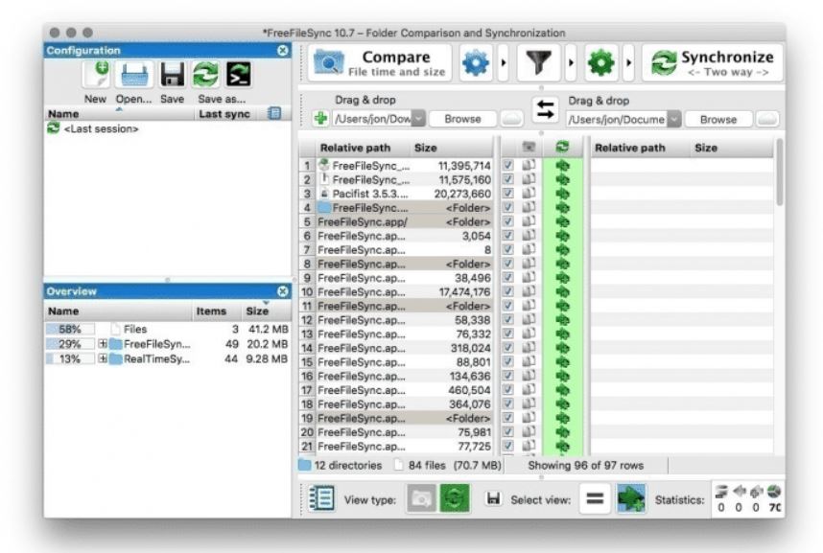
Task: Click the Synchronize button
Action: pos(713,63)
